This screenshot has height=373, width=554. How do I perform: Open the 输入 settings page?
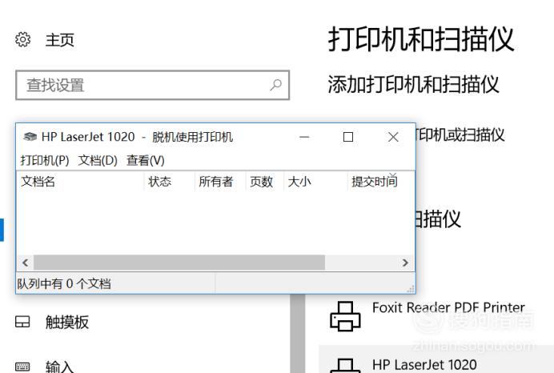tap(60, 367)
